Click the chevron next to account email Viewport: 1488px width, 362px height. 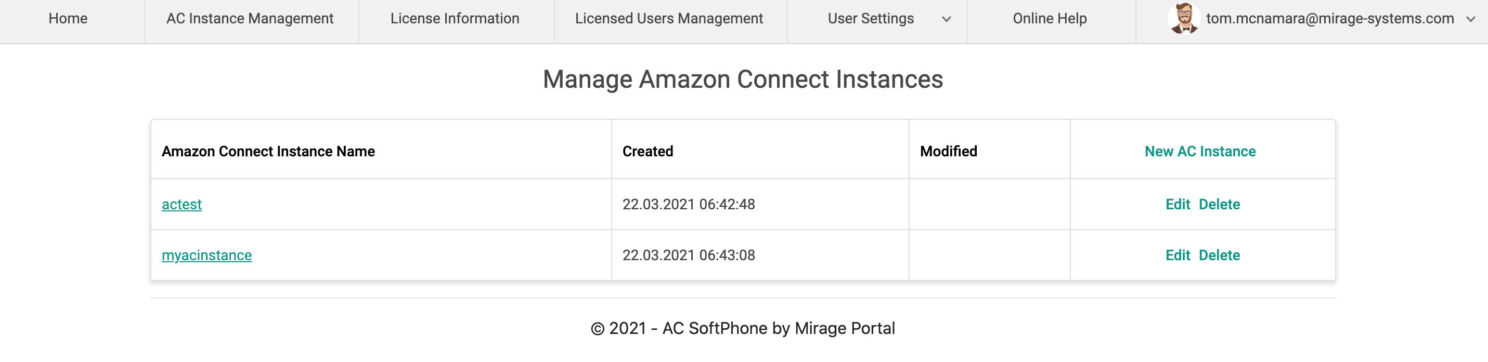click(x=1471, y=19)
